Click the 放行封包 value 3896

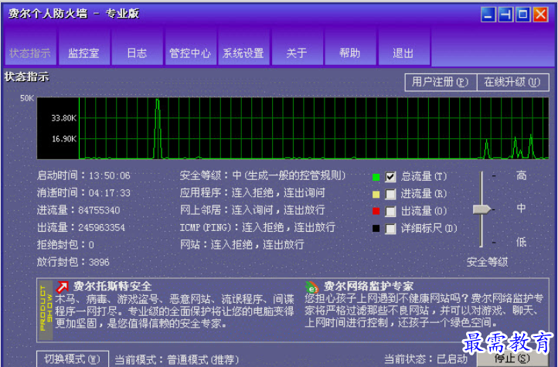[x=99, y=263]
